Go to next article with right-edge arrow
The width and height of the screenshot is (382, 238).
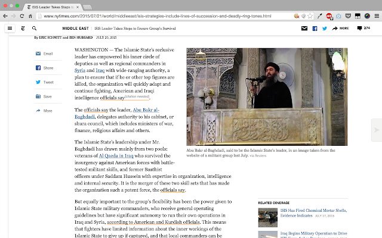(377, 130)
